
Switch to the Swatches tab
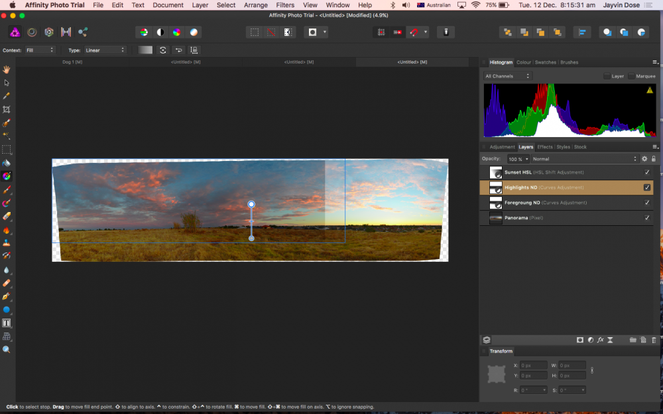pos(546,62)
